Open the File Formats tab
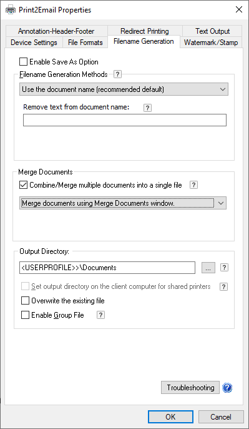The image size is (249, 429). tap(85, 43)
